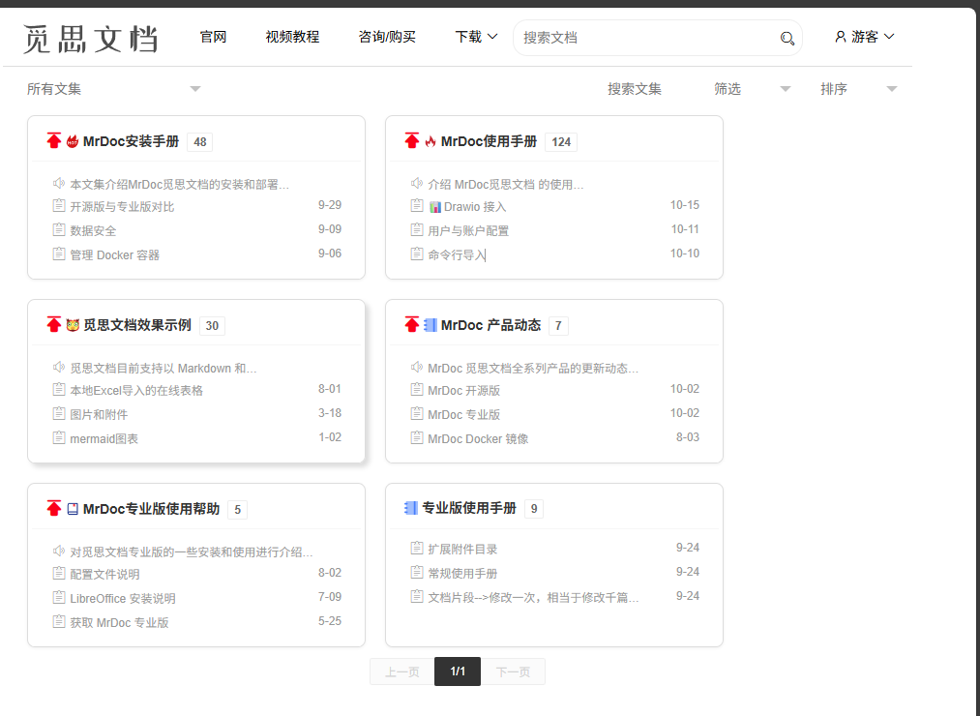The height and width of the screenshot is (716, 980).
Task: Click the 48 count badge of MrDoc安装手册
Action: pyautogui.click(x=200, y=142)
